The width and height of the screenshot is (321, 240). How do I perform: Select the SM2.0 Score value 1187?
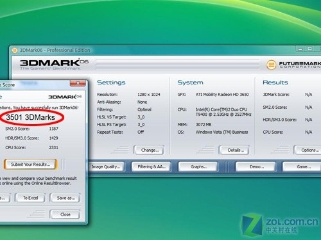(x=53, y=129)
